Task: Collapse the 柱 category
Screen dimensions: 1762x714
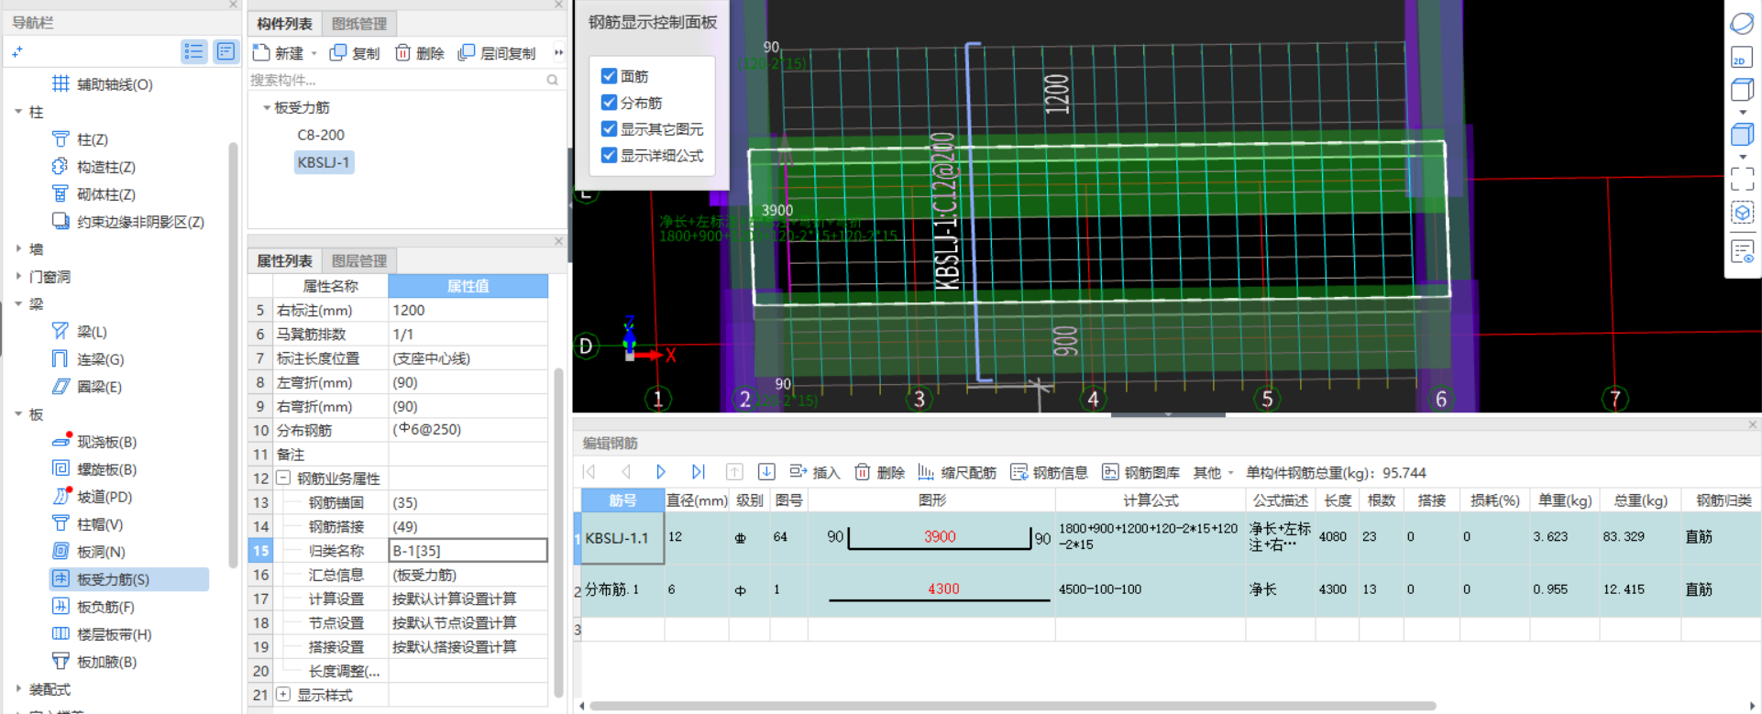Action: tap(18, 112)
